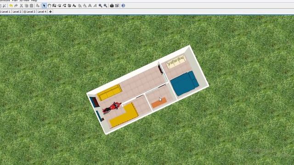294x165 pixels.
Task: Redo the last undone action
Action: click(x=16, y=5)
